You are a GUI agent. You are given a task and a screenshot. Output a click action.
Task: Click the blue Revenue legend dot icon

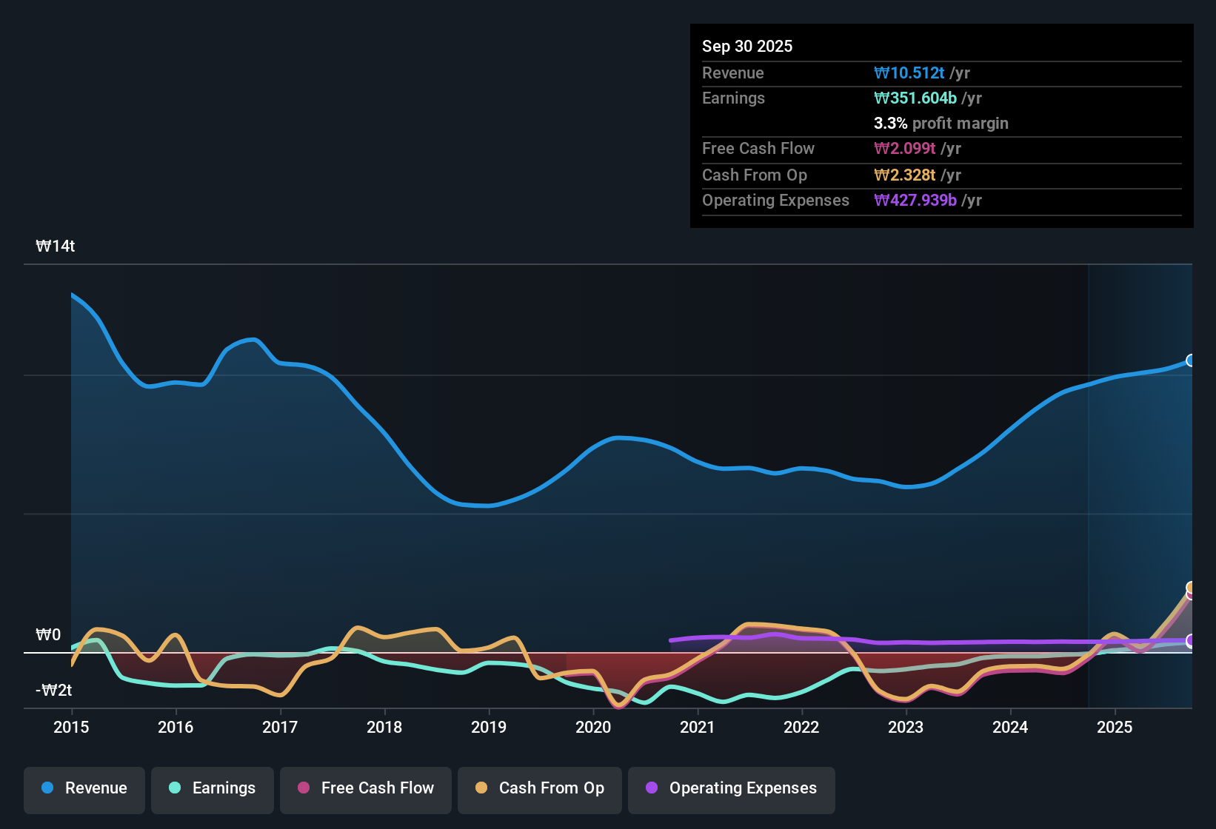47,788
